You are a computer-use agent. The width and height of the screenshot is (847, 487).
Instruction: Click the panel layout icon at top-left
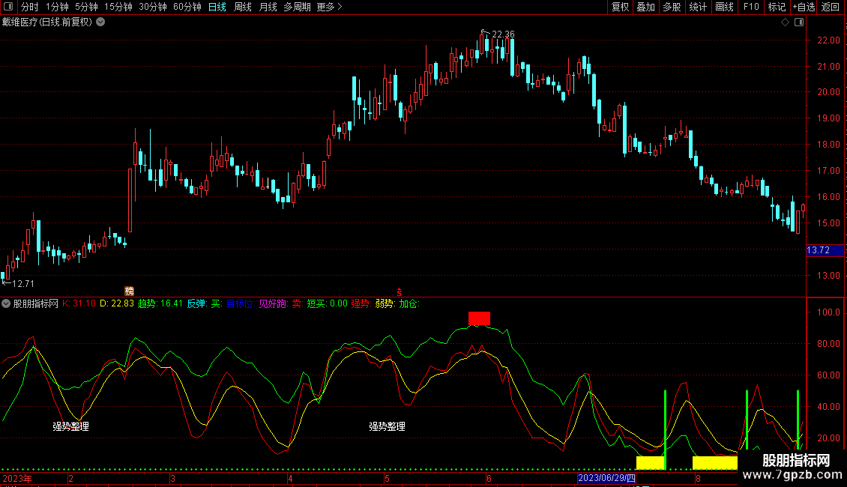8,7
